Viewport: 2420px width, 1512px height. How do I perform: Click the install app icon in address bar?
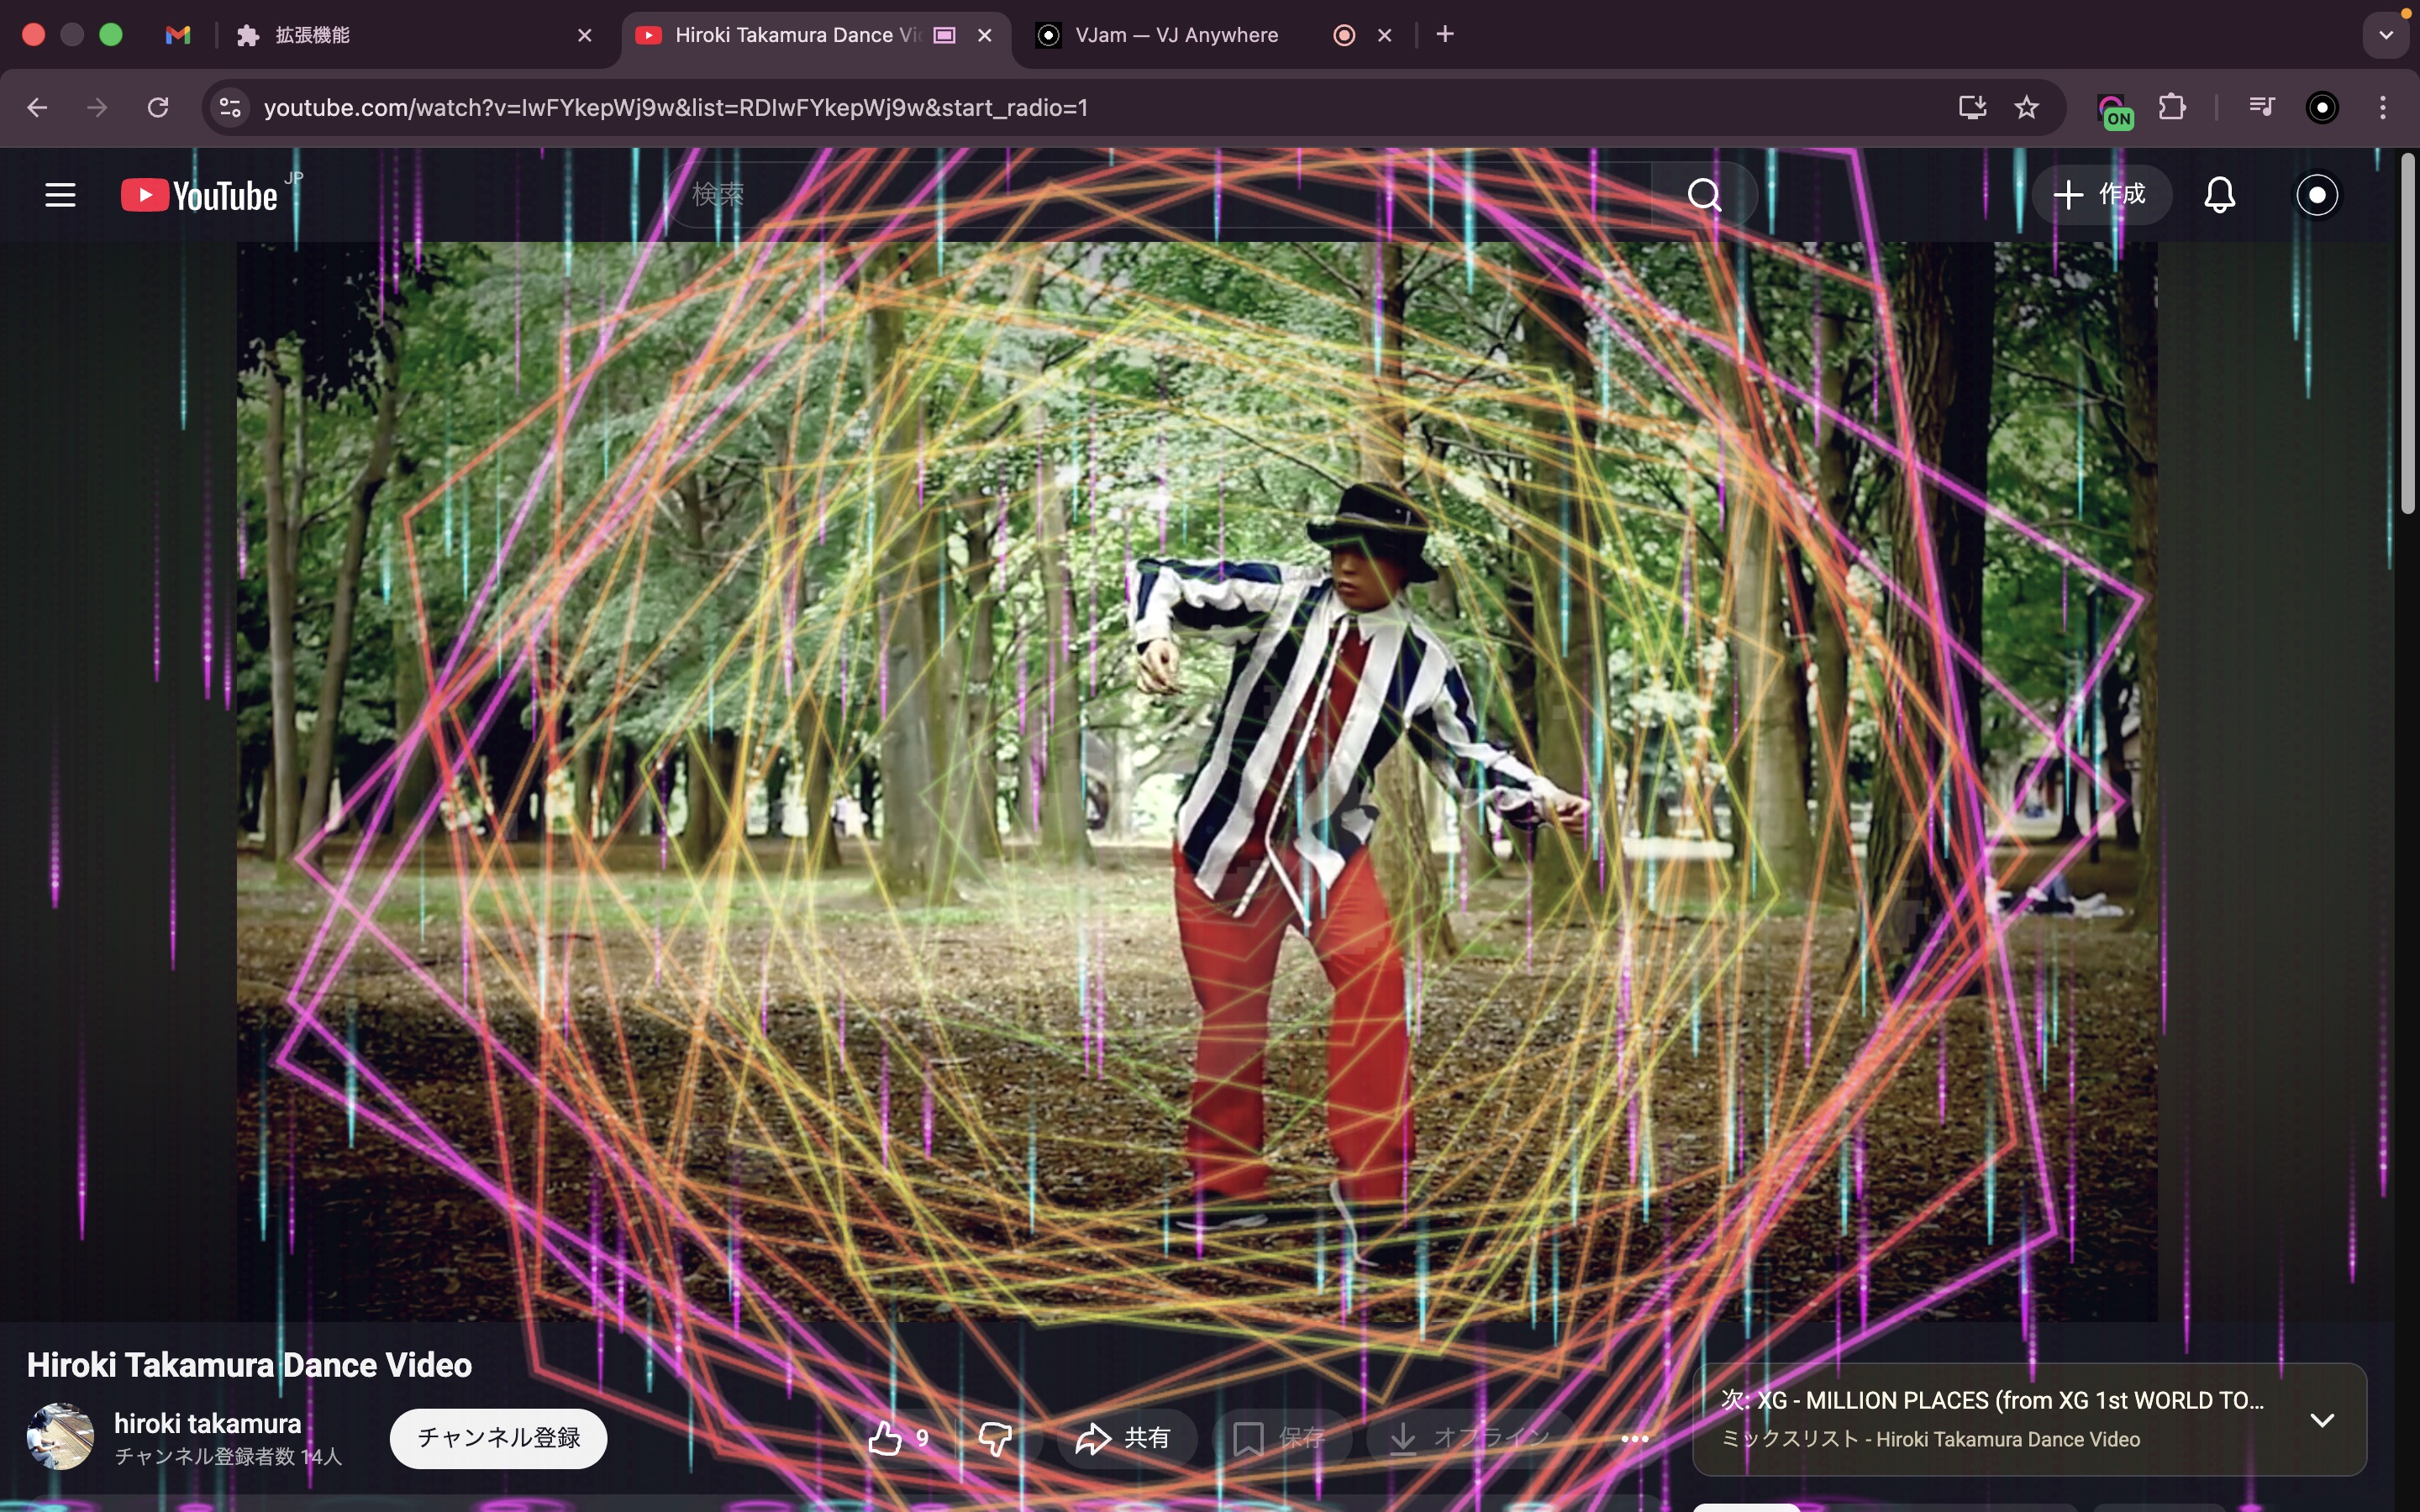coord(1971,107)
